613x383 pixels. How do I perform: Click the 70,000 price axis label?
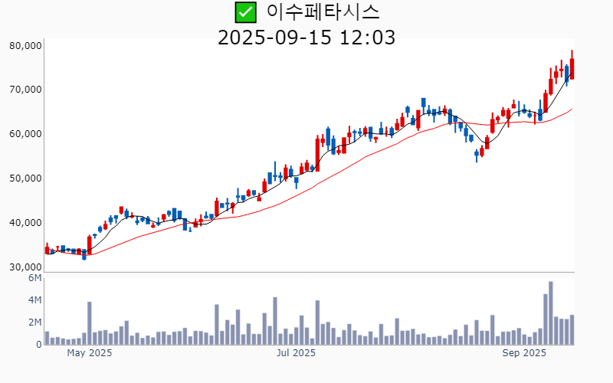tap(25, 90)
